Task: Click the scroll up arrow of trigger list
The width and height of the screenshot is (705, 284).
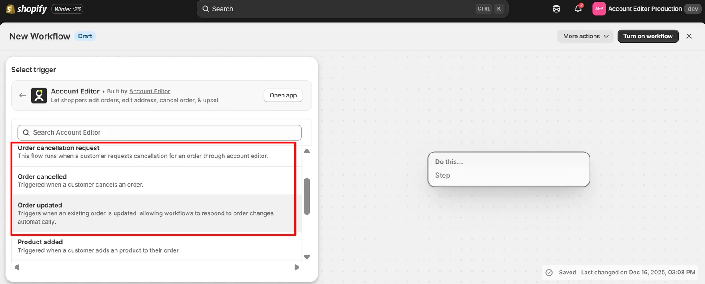Action: (x=307, y=151)
